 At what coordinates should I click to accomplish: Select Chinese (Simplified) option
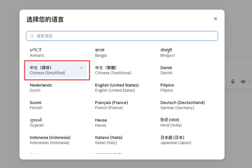(57, 70)
